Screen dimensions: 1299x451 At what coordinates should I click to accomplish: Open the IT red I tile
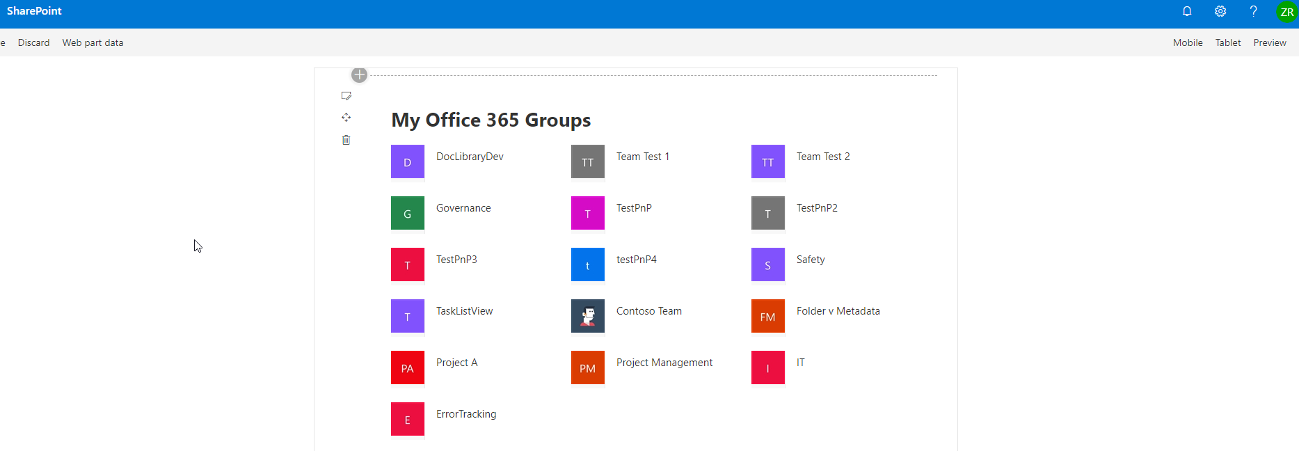(768, 367)
